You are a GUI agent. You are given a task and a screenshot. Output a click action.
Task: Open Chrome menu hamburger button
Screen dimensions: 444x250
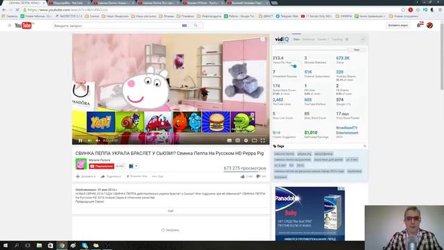pos(440,10)
